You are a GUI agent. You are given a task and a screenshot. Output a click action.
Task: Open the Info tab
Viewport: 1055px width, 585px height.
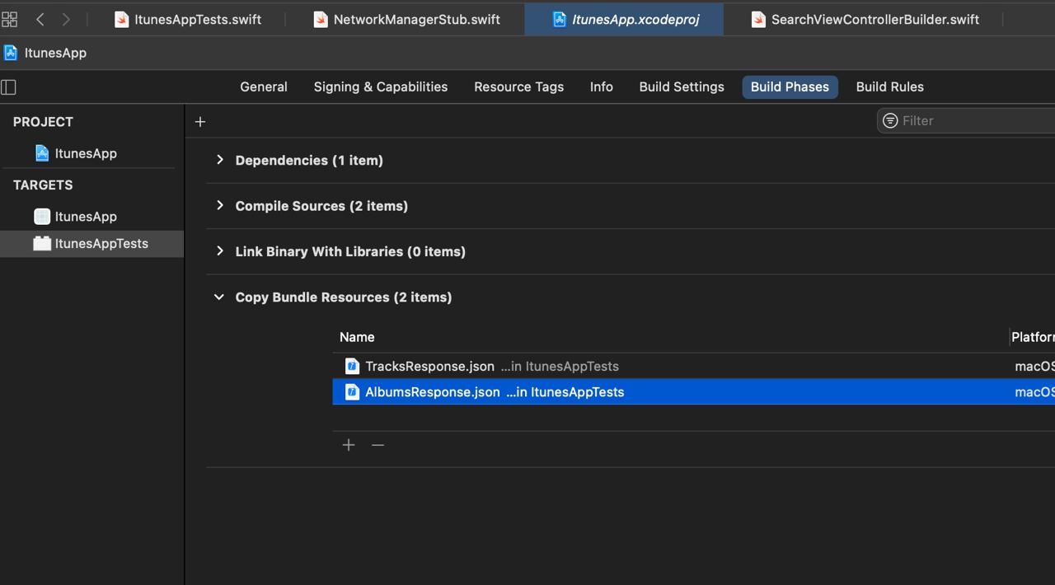(602, 87)
